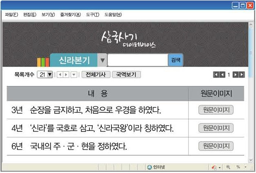The height and width of the screenshot is (173, 256).
Task: Click the previous-page arrow next to page 1
Action: coord(222,75)
